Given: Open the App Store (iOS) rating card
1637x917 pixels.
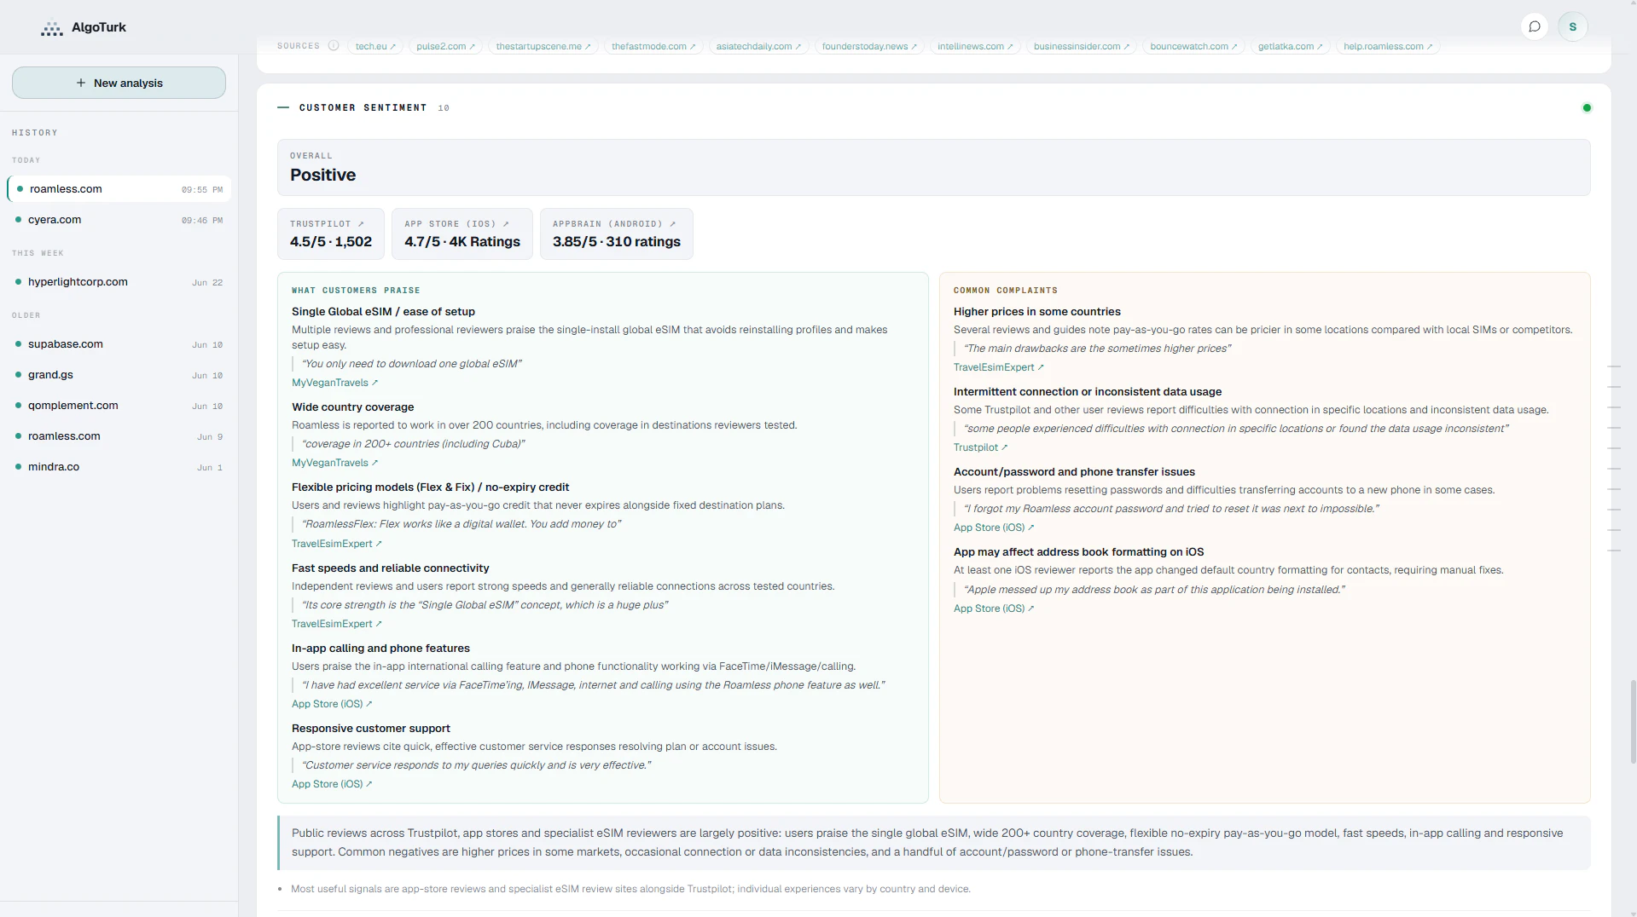Looking at the screenshot, I should click(x=462, y=234).
